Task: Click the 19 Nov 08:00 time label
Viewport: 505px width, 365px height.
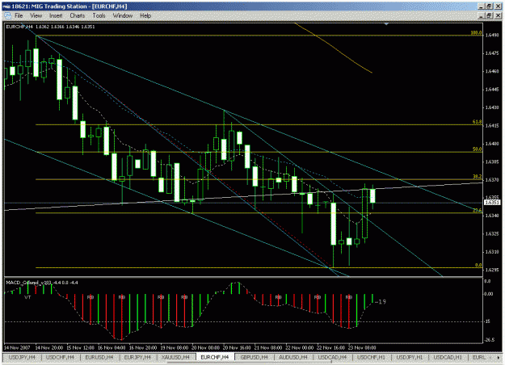Action: pos(175,347)
